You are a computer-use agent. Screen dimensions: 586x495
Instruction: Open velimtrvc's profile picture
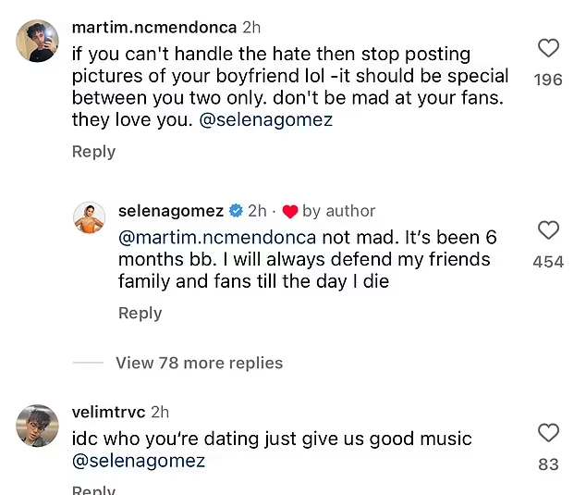pyautogui.click(x=38, y=426)
